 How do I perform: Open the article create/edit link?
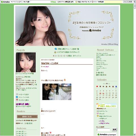(x=22, y=104)
